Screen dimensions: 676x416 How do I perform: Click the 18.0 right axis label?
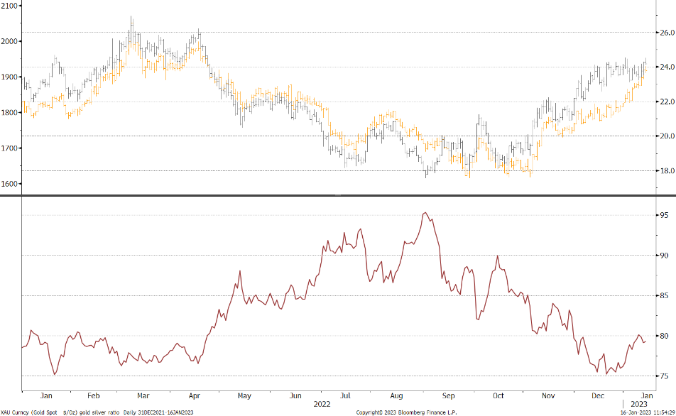[667, 170]
